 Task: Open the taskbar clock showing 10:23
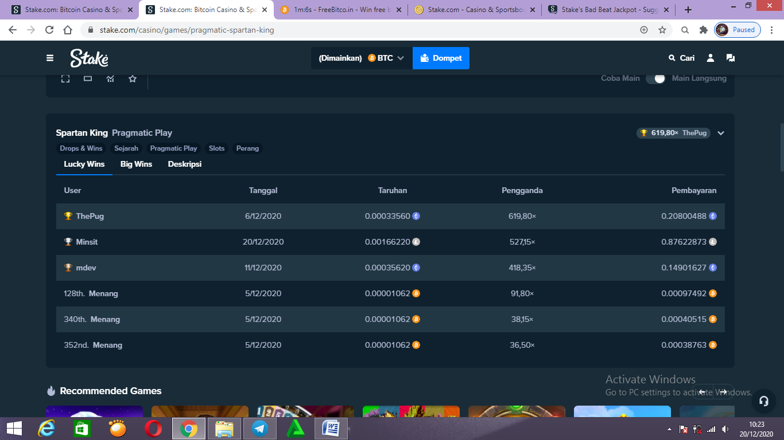click(x=756, y=429)
